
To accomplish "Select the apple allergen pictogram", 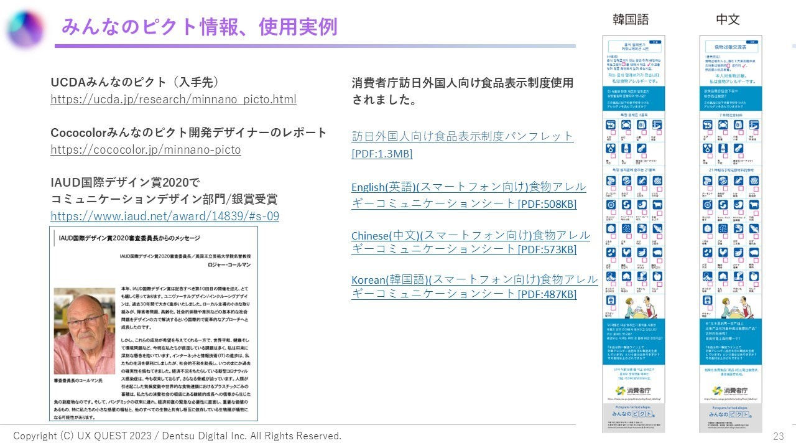I will coord(658,276).
